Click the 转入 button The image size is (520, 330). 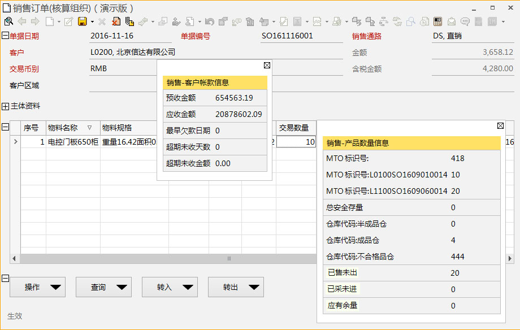(170, 287)
